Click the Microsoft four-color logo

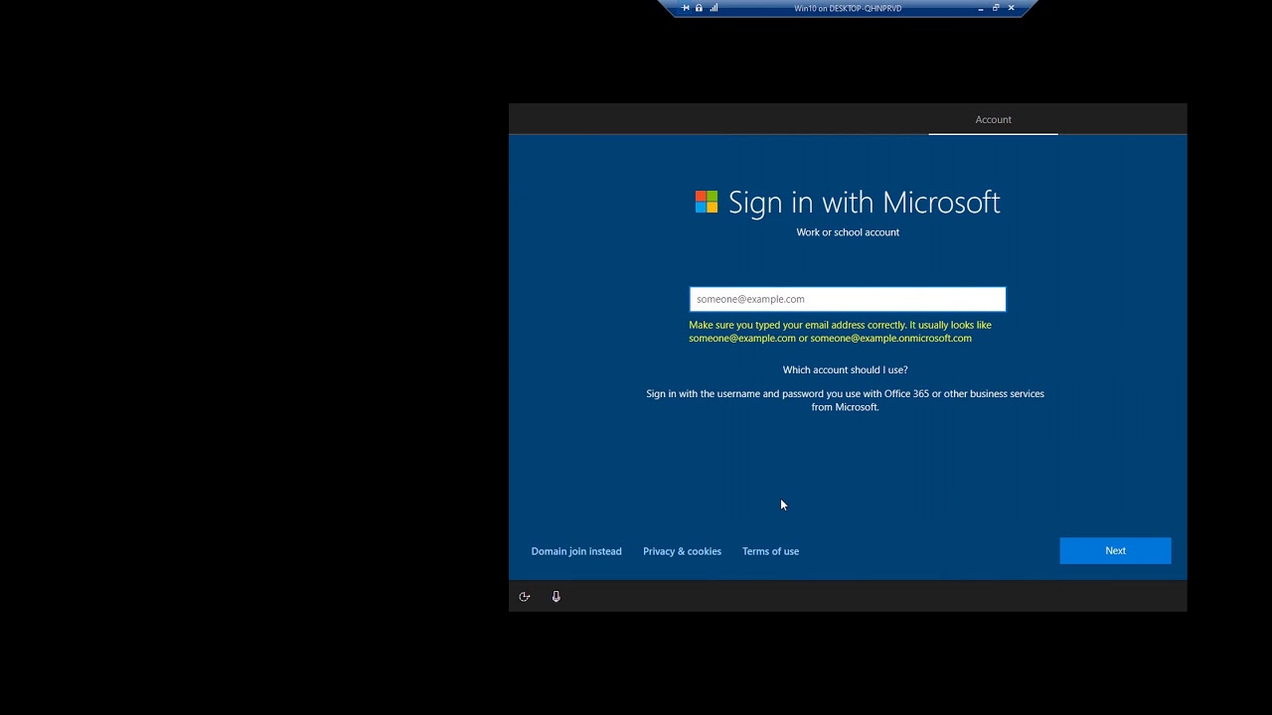point(707,202)
